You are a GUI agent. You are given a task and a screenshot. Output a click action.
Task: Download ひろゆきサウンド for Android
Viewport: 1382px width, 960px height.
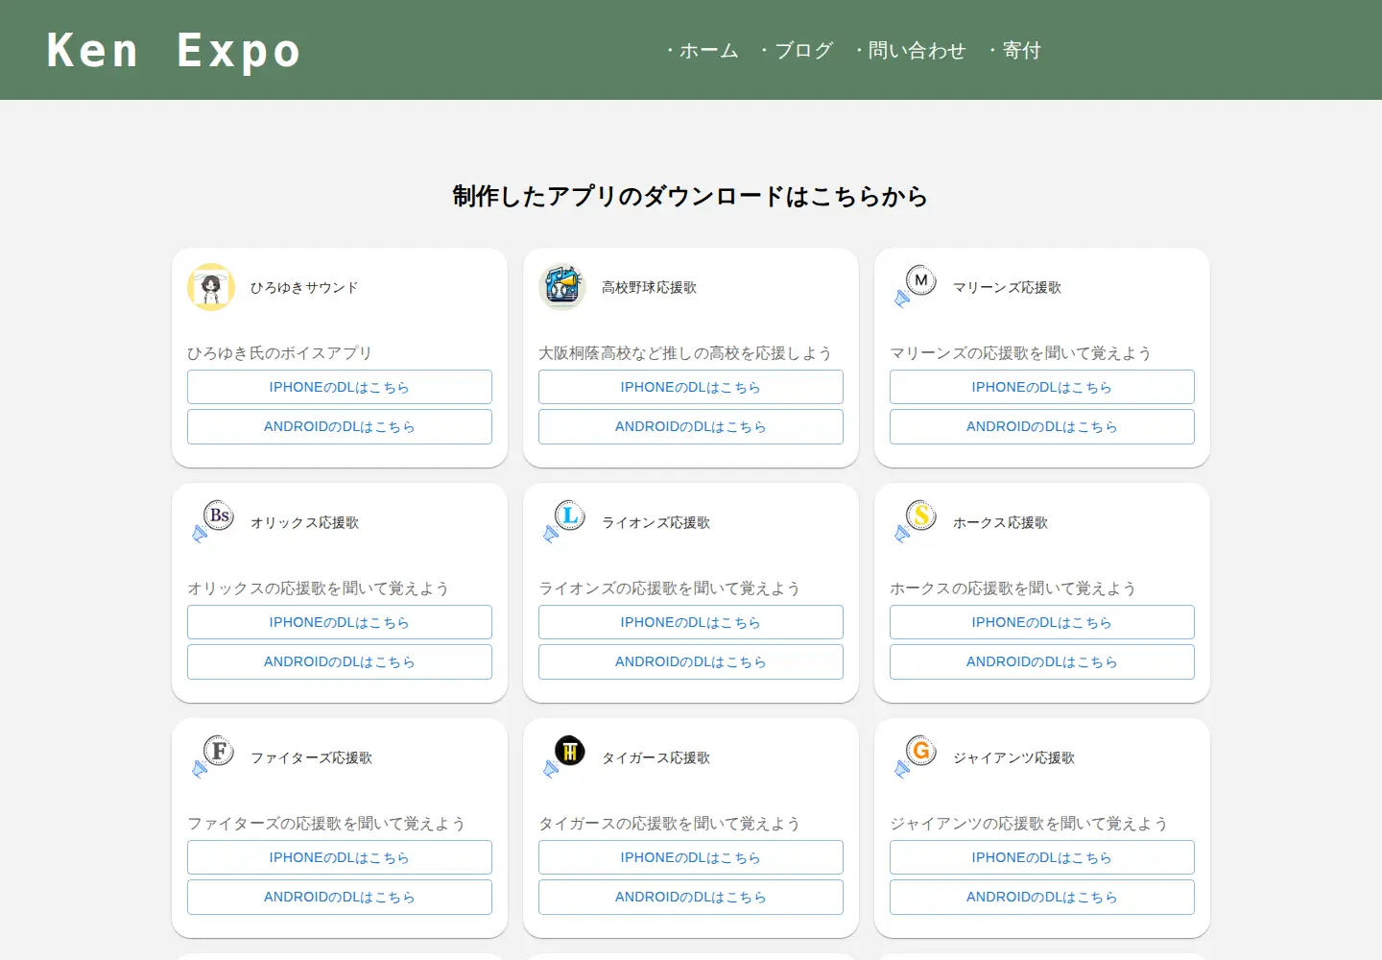click(340, 426)
